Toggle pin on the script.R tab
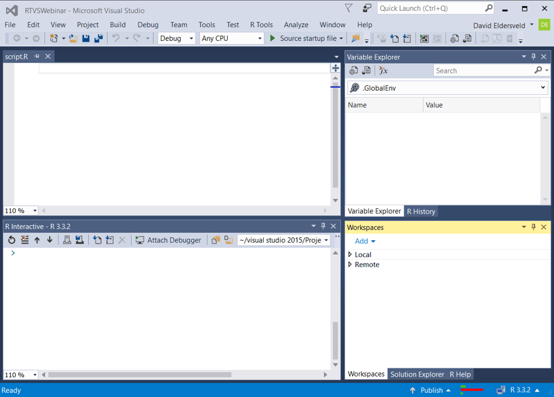 point(36,56)
